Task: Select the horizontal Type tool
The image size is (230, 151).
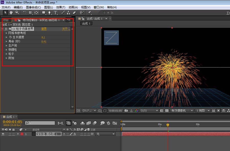Action: click(x=55, y=13)
